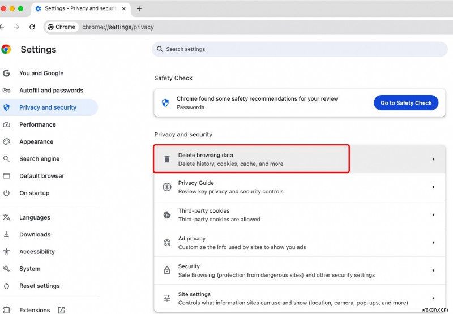Click the Chrome site info chip in address bar

[61, 27]
